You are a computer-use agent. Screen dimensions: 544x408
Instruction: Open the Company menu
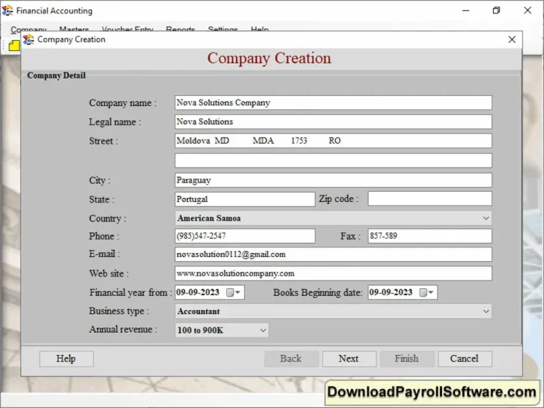[x=29, y=29]
